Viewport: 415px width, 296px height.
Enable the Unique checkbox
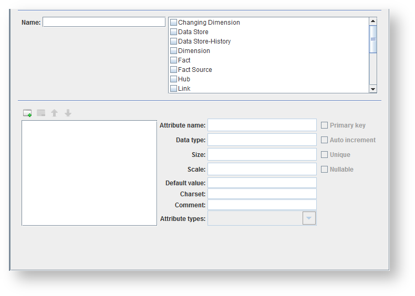click(x=324, y=154)
